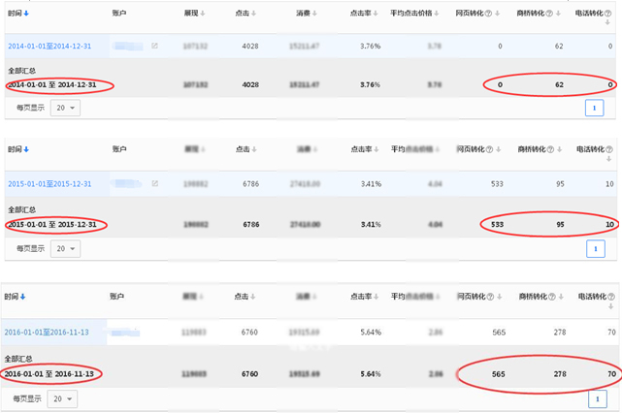The image size is (622, 413).
Task: Go to page 1 under the 2014 table
Action: click(x=594, y=108)
